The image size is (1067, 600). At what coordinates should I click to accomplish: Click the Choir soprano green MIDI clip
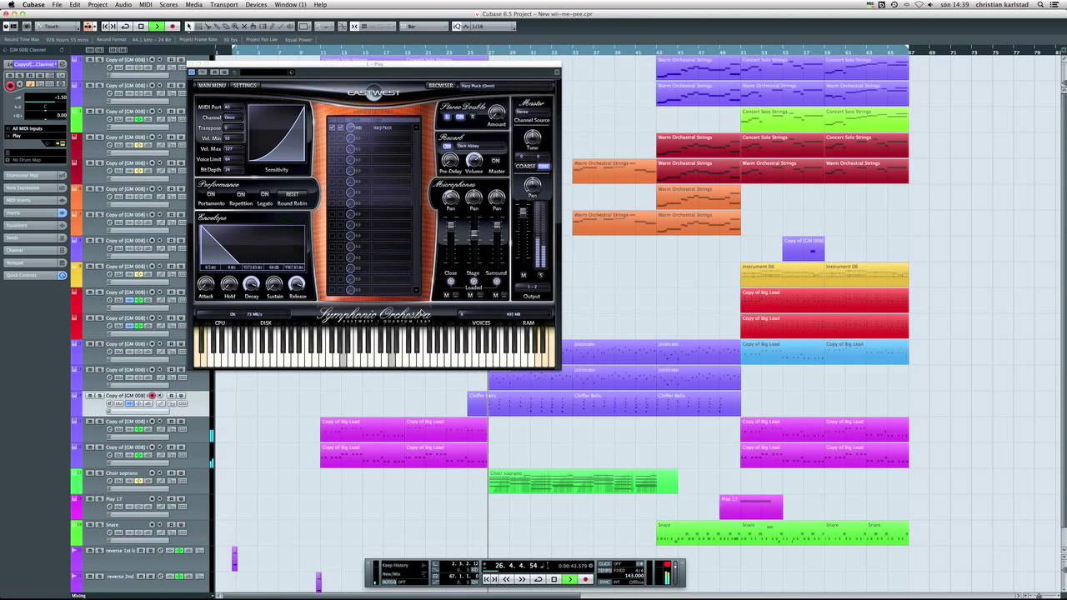583,482
